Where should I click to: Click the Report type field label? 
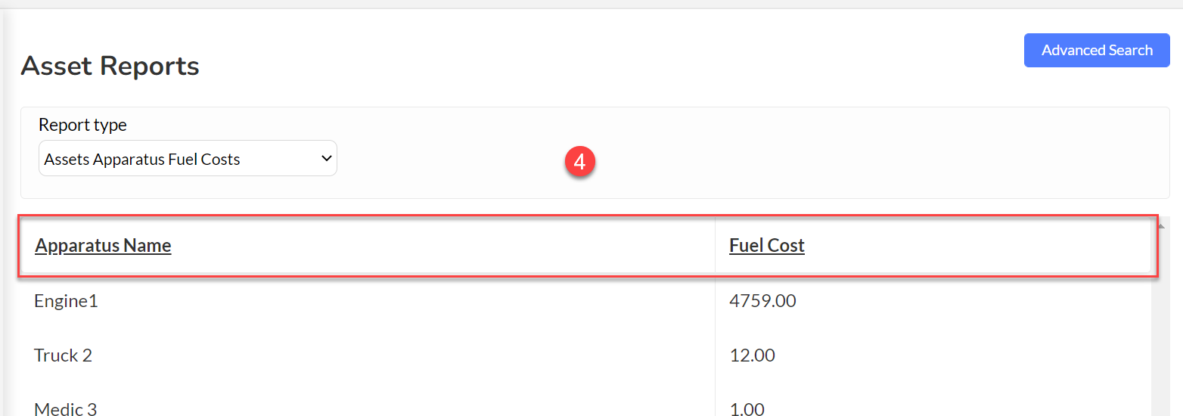82,125
